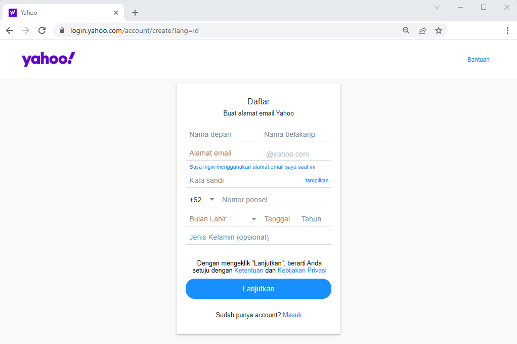Click the Yahoo logo
Image resolution: width=517 pixels, height=344 pixels.
(x=48, y=59)
